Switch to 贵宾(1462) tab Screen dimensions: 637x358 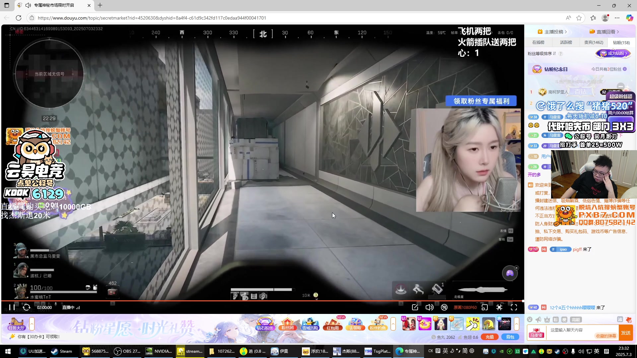coord(594,42)
